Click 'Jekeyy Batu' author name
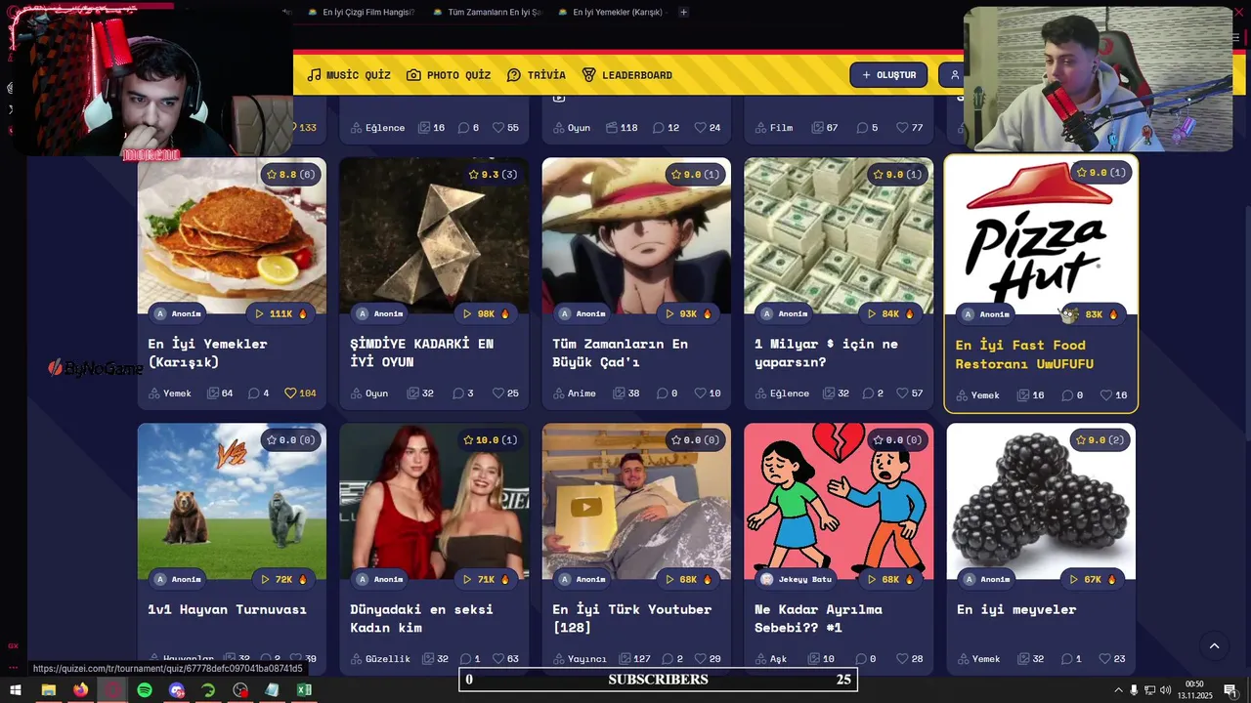 pos(804,579)
